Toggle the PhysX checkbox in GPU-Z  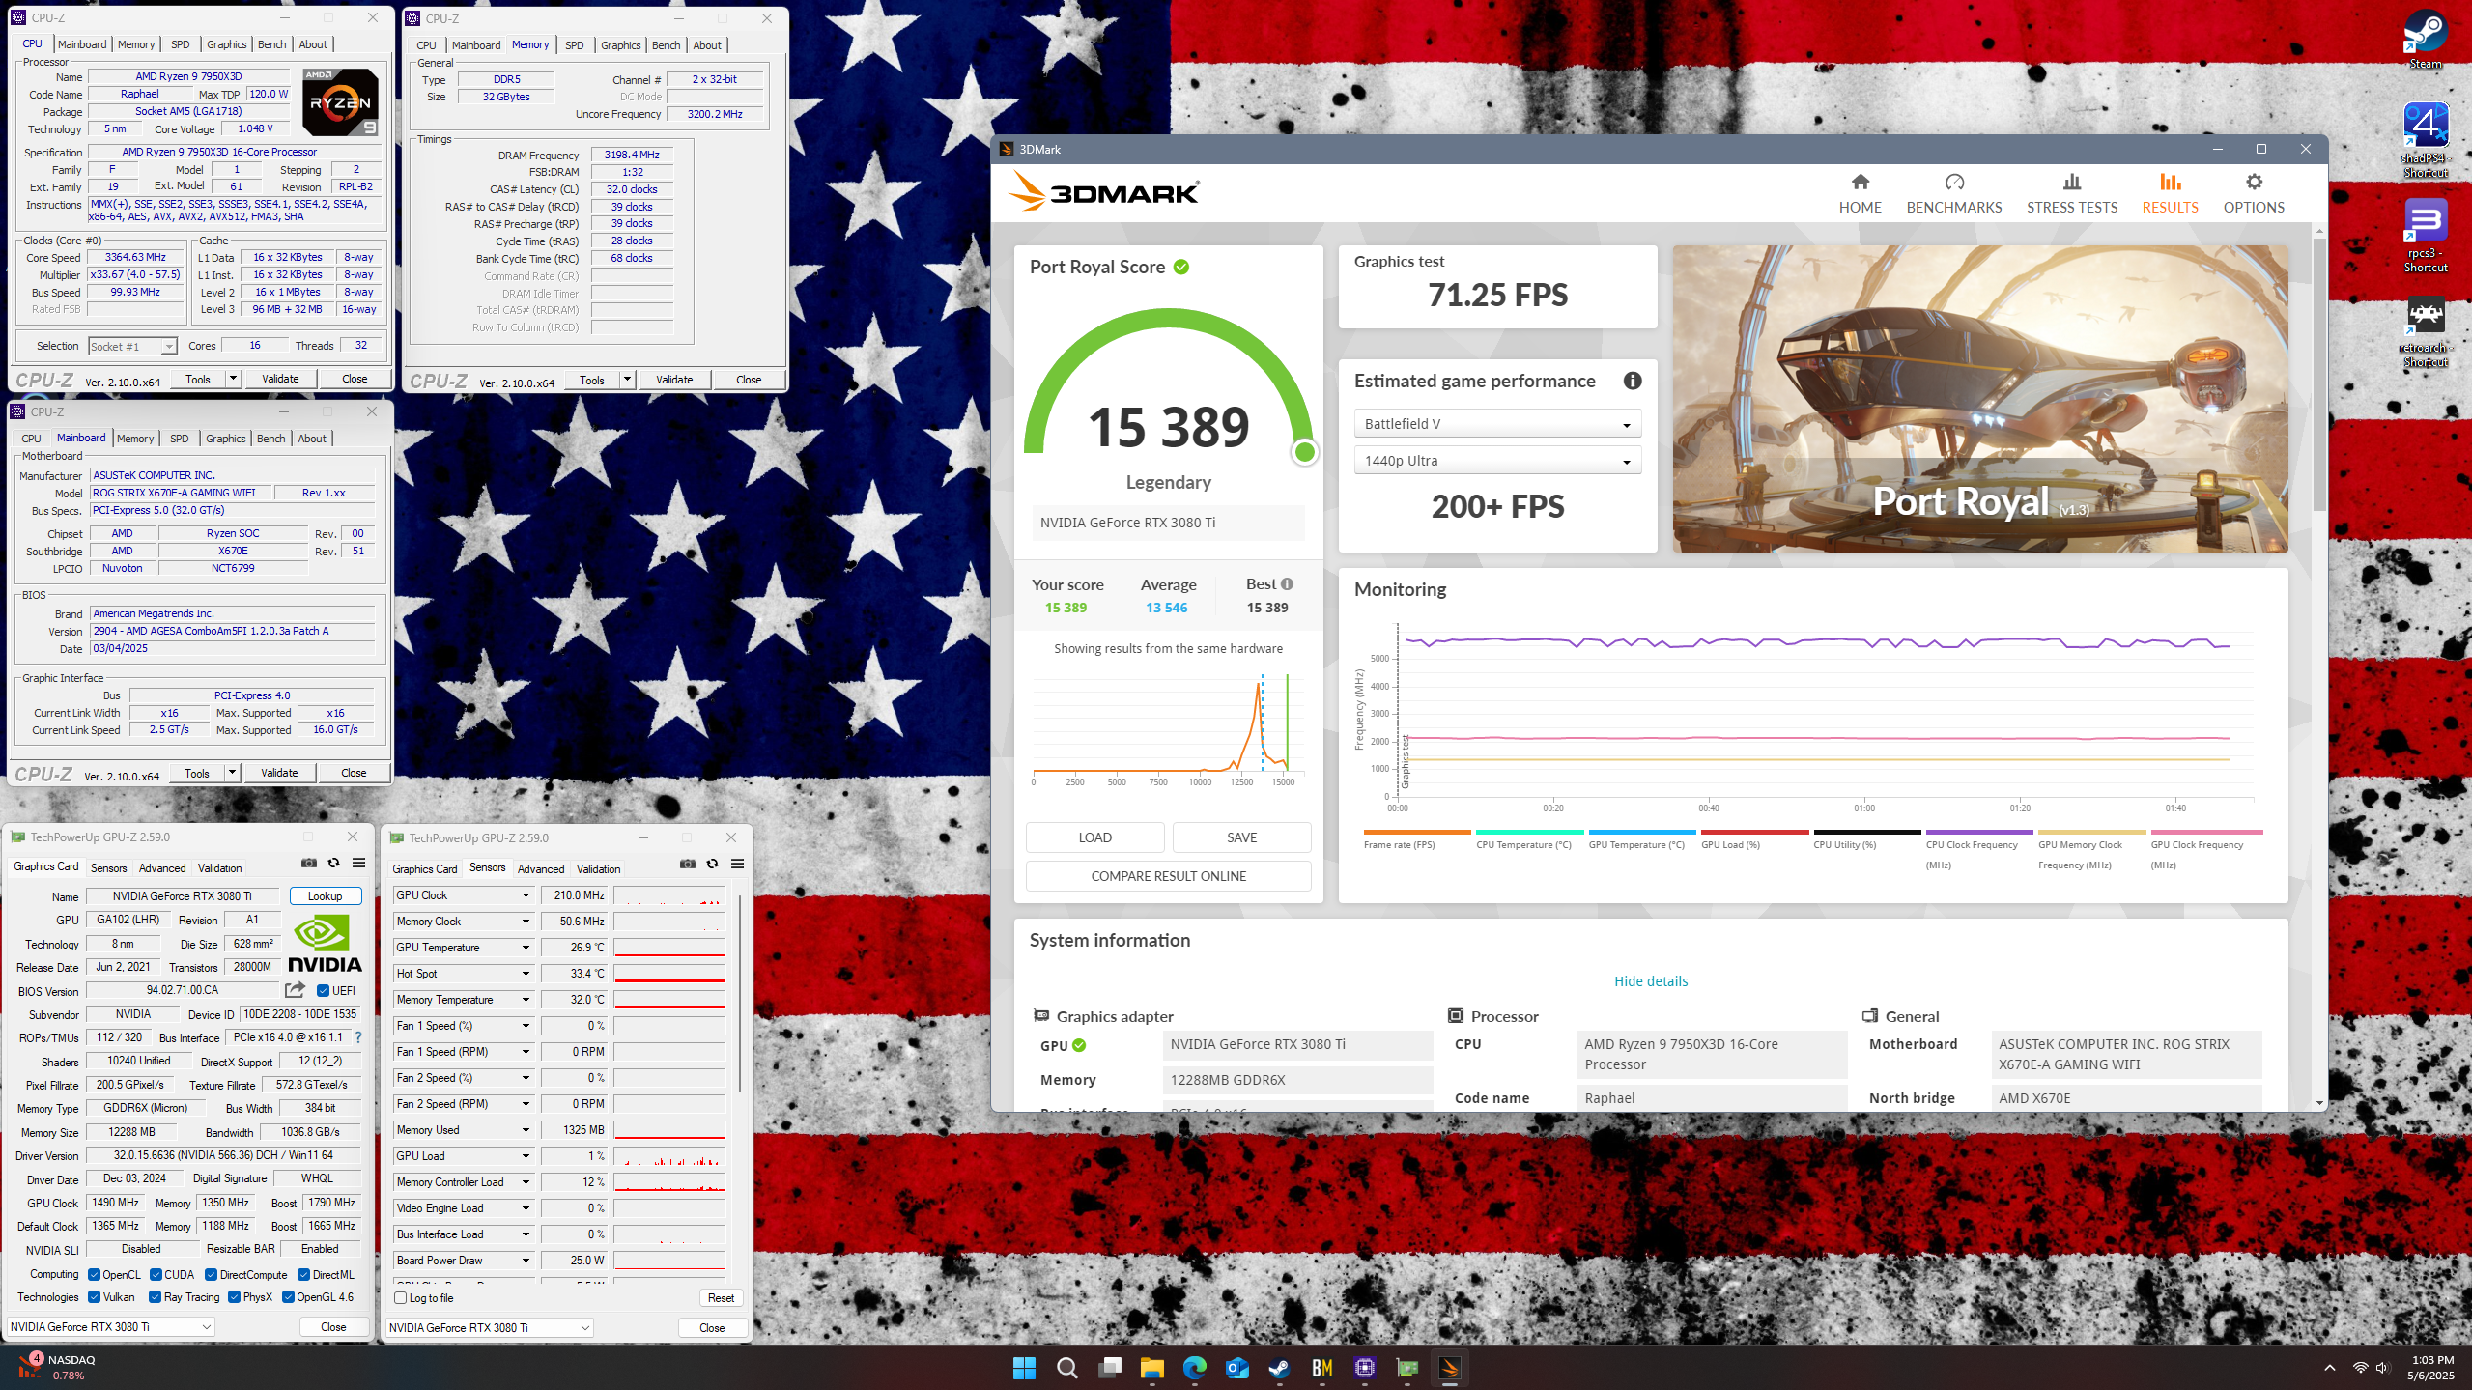pos(234,1296)
